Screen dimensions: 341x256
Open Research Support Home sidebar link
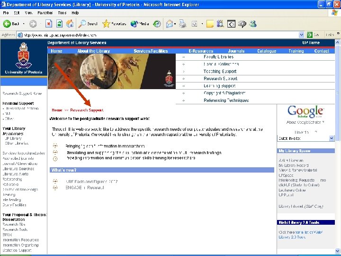(22, 93)
